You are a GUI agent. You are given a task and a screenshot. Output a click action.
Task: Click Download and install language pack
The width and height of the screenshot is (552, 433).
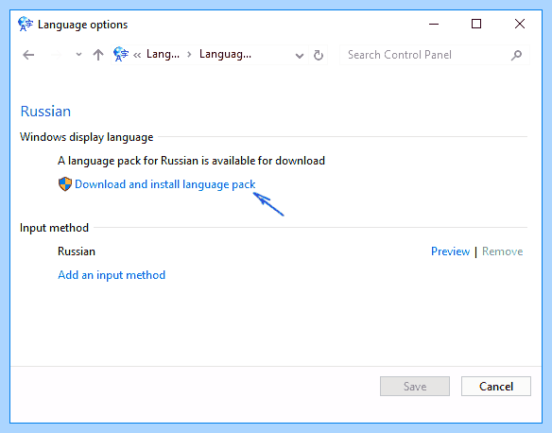pyautogui.click(x=165, y=184)
